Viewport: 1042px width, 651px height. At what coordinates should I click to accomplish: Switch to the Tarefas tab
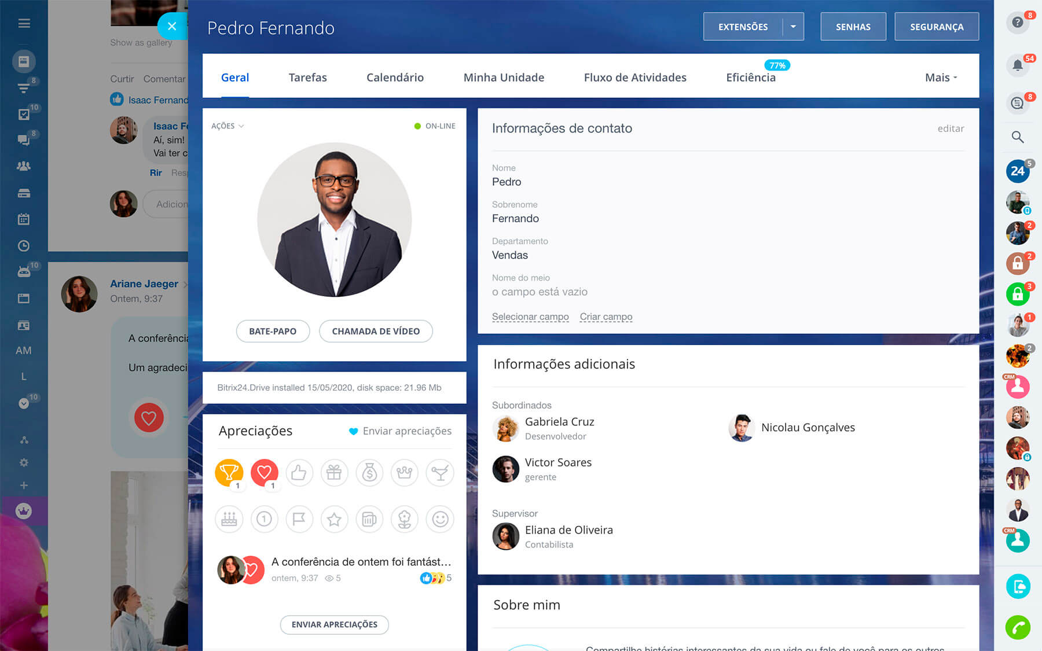(307, 78)
